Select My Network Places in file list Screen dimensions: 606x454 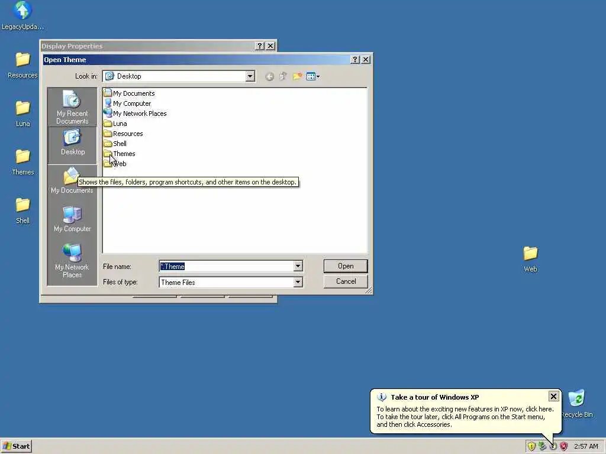point(136,113)
